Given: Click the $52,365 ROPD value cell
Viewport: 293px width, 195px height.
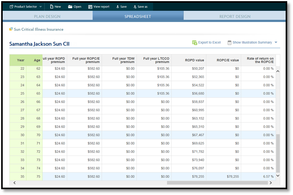Looking at the screenshot, I should tap(189, 77).
